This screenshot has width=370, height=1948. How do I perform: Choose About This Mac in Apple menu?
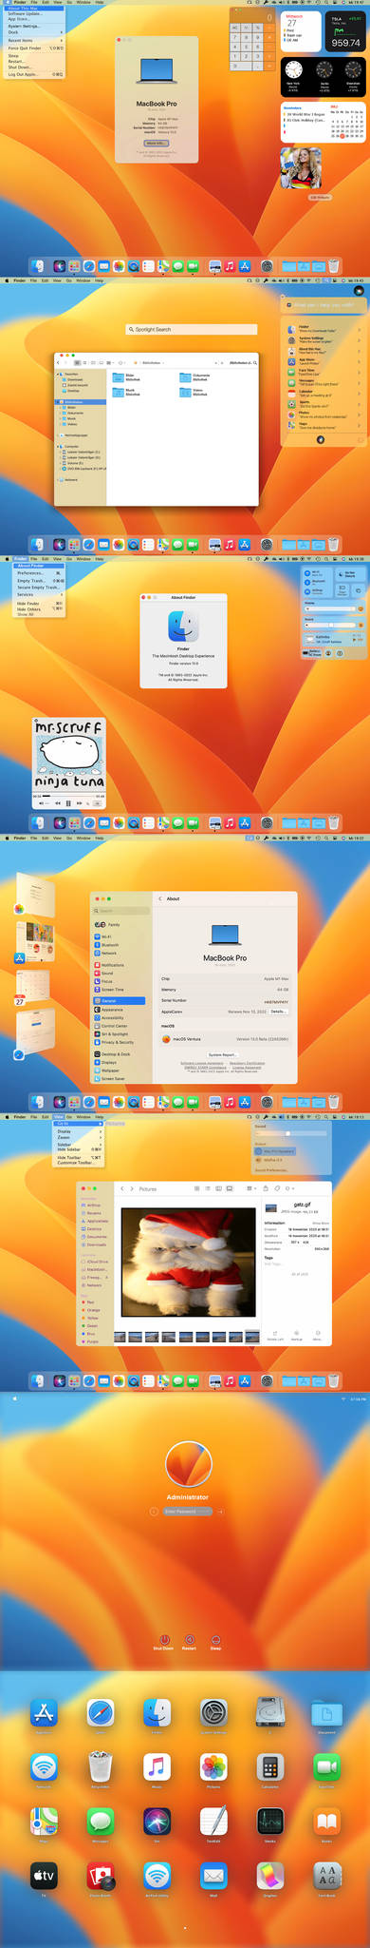coord(35,9)
